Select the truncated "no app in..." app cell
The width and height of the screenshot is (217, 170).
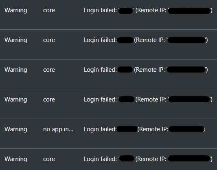(58, 129)
